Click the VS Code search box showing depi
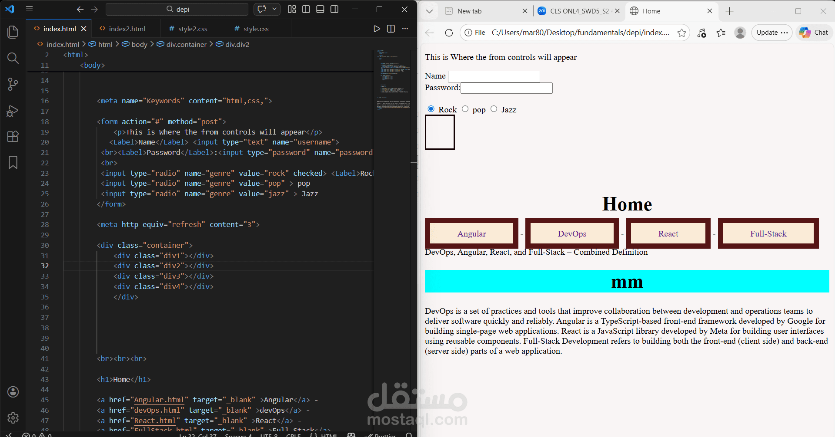The image size is (835, 437). [x=177, y=9]
